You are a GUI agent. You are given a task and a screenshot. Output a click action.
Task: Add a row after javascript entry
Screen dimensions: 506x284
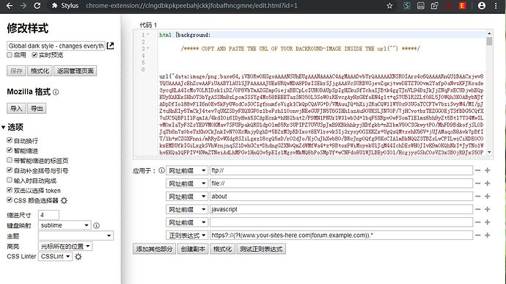point(487,209)
